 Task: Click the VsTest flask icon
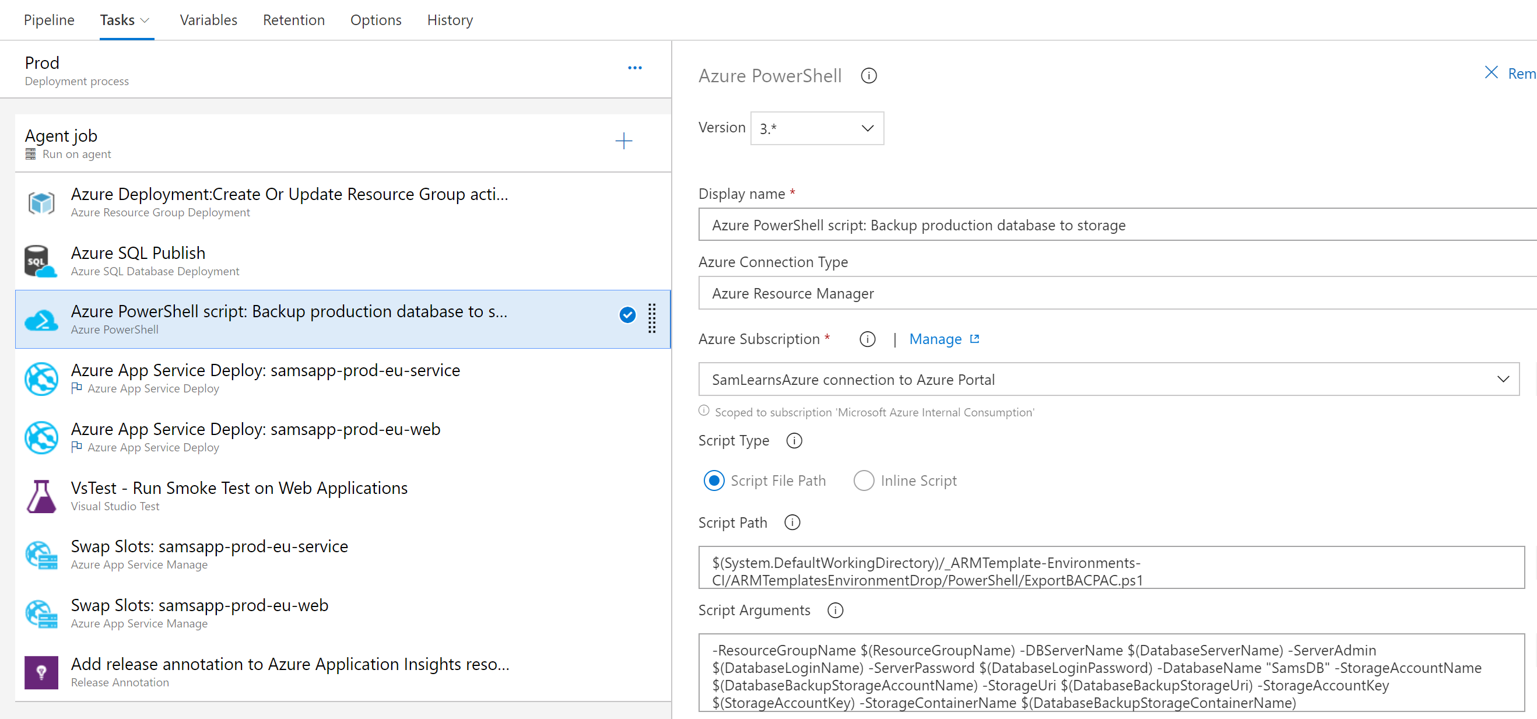[41, 496]
